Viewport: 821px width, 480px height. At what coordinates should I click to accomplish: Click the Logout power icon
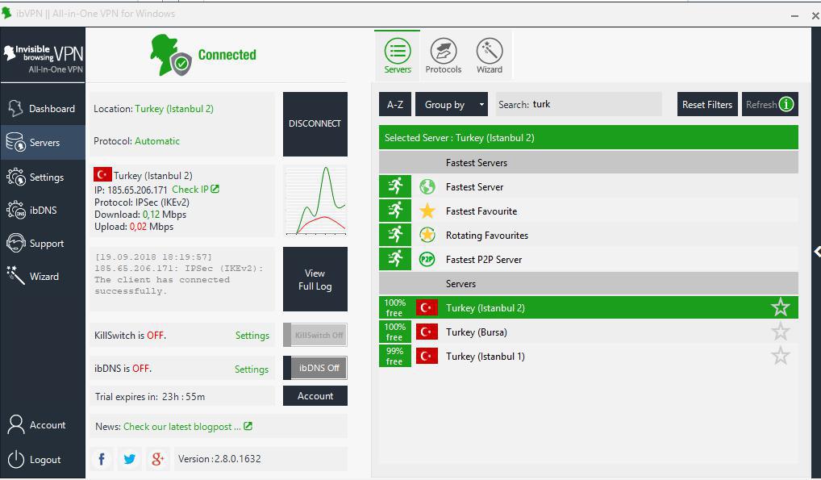pyautogui.click(x=15, y=459)
